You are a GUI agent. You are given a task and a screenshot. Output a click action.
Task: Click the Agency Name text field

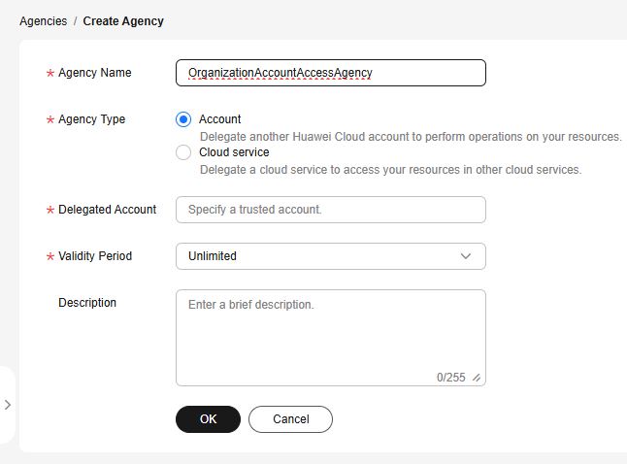pyautogui.click(x=330, y=73)
